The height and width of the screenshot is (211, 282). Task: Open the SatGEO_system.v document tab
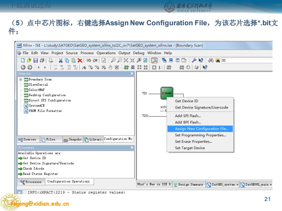[x=223, y=184]
